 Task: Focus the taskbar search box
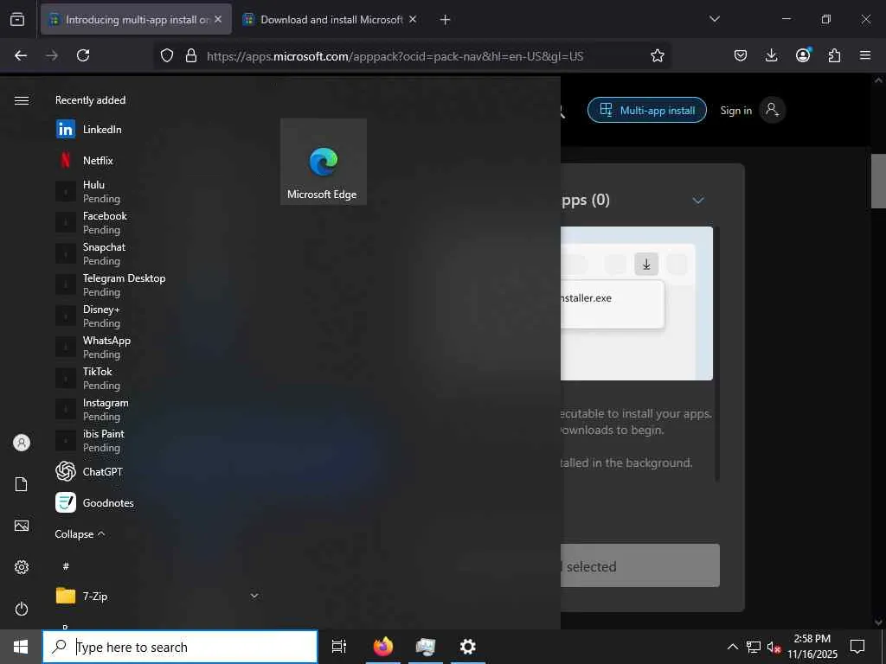click(x=181, y=647)
